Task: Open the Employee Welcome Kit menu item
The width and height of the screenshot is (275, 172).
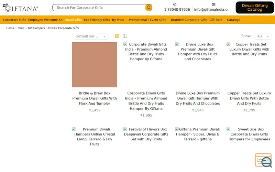Action: [45, 20]
